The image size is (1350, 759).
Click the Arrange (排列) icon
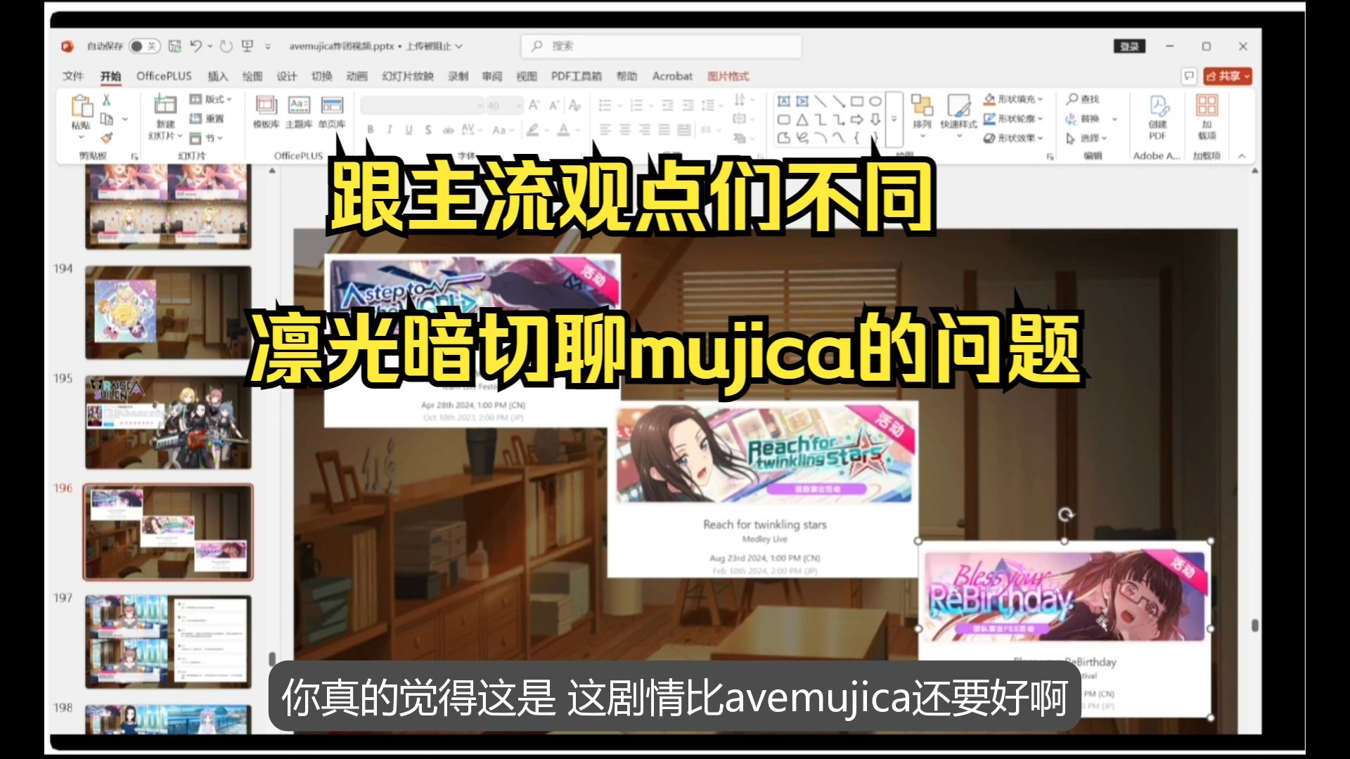(x=921, y=105)
